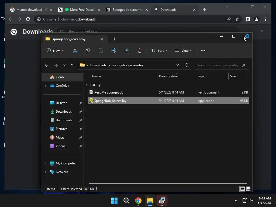Click the Rename icon in Explorer toolbar
Image resolution: width=276 pixels, height=207 pixels.
(x=114, y=50)
